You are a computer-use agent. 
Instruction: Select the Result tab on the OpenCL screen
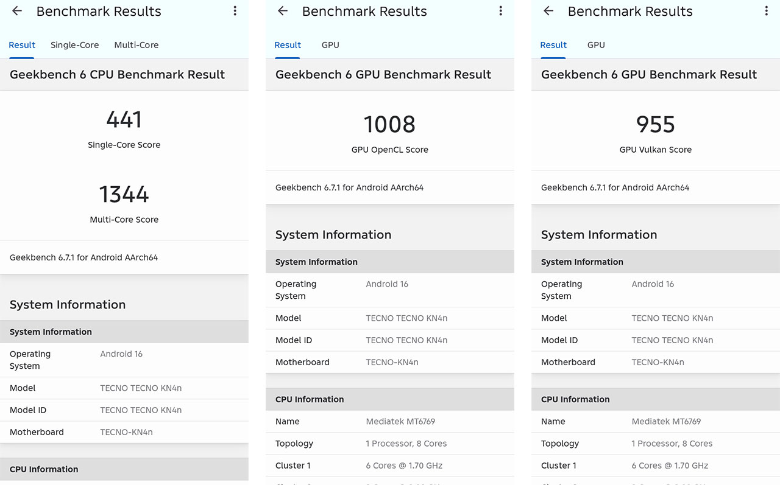point(288,45)
